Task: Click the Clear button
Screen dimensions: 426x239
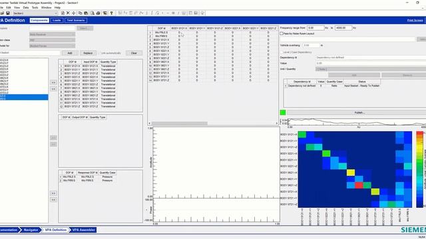Action: tap(134, 53)
